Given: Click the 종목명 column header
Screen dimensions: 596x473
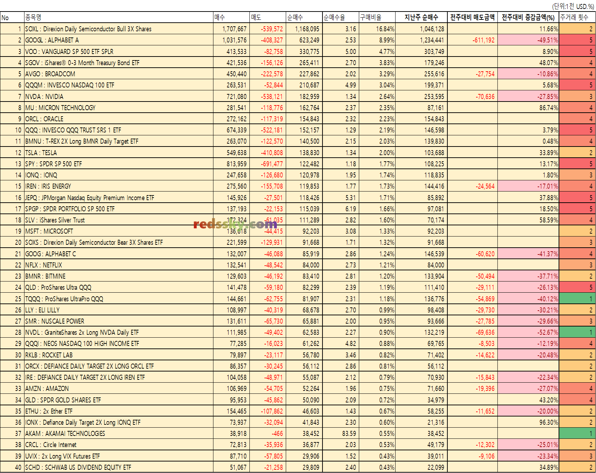Looking at the screenshot, I should [119, 17].
